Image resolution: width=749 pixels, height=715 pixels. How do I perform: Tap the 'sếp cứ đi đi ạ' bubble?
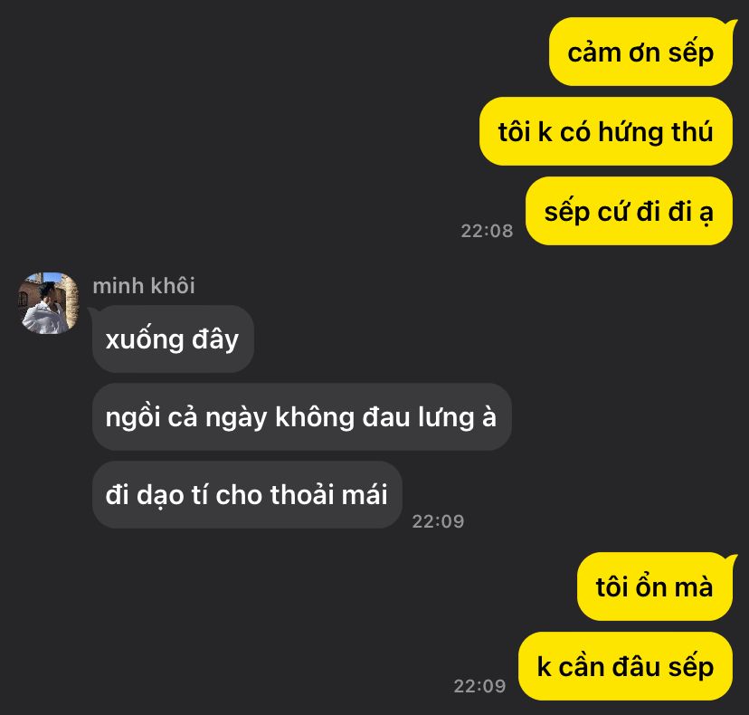tap(629, 211)
